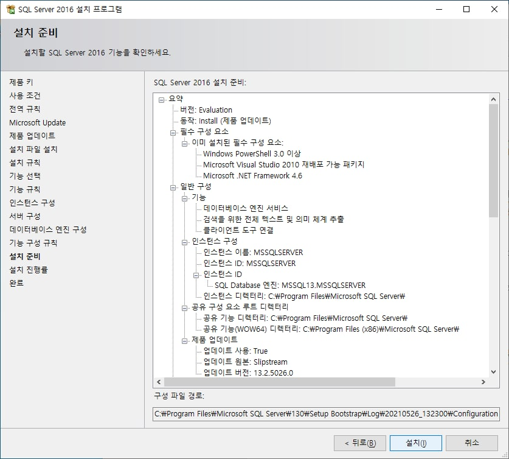The width and height of the screenshot is (509, 459).
Task: Click the 설치(I) install button
Action: pos(416,443)
